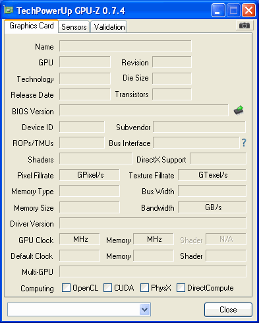Viewport: 259px width, 323px height.
Task: Click the Name text field
Action: pyautogui.click(x=125, y=46)
